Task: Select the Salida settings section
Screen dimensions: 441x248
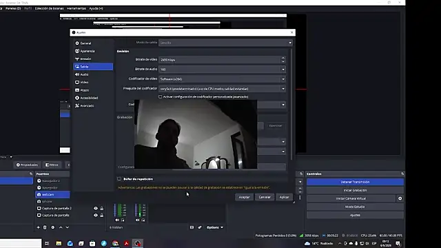Action: (93, 67)
